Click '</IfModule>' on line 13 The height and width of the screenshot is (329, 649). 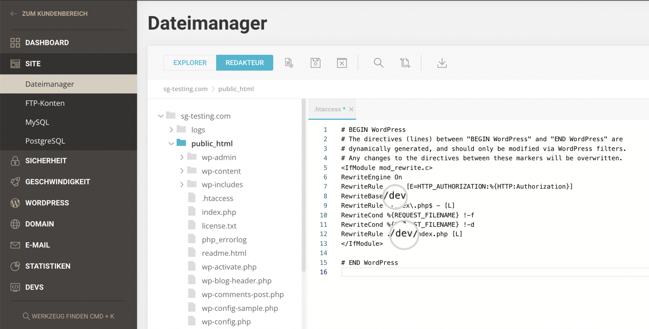(362, 244)
